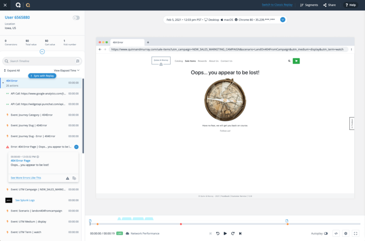Screen dimensions: 365x241
Task: Click browser forward arrow in replay
Action: (x=105, y=49)
